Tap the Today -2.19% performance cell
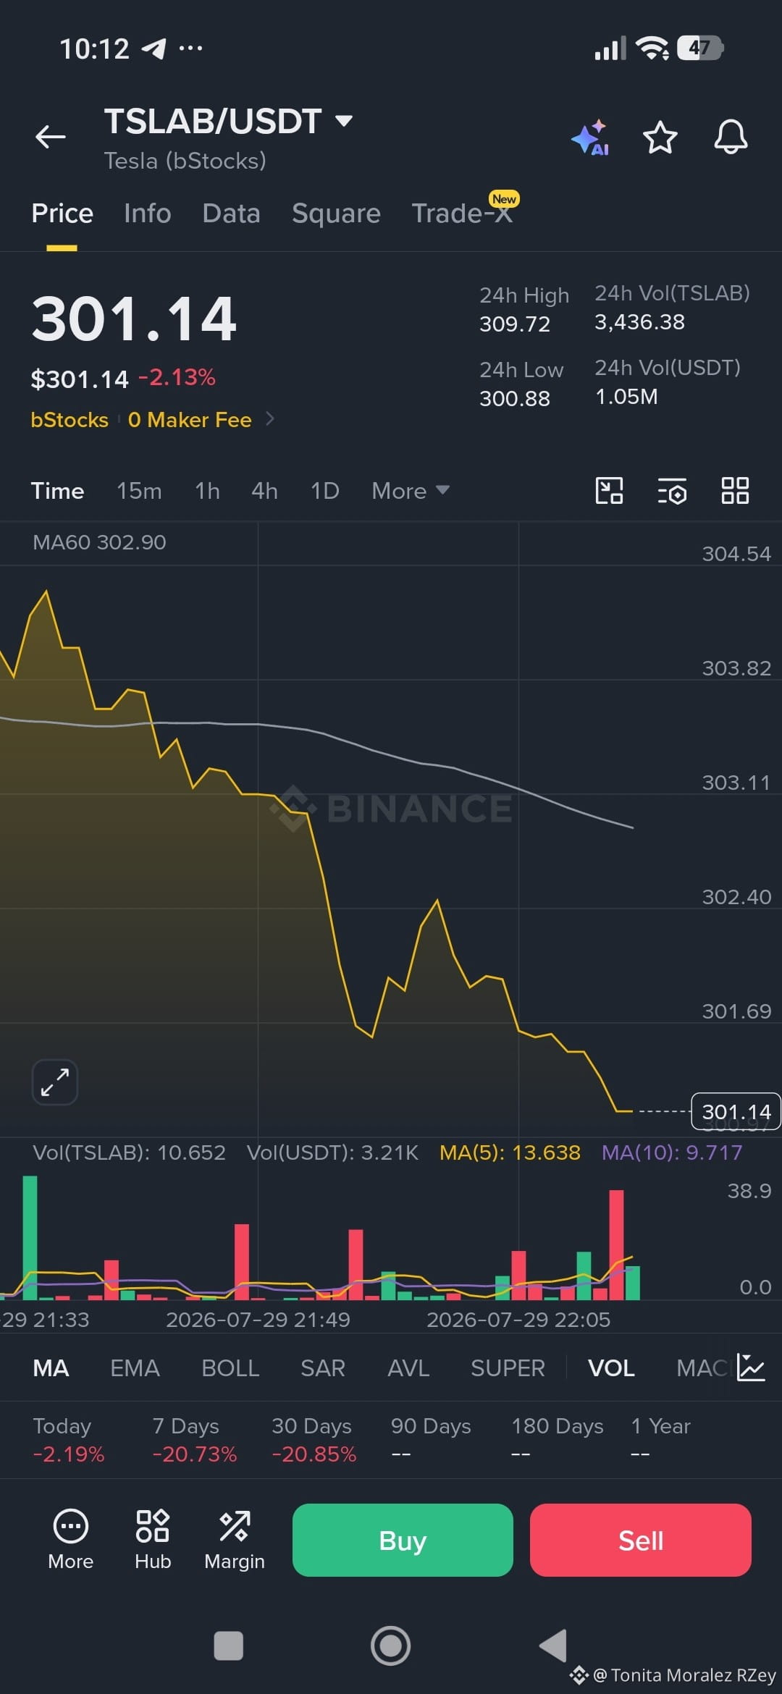782x1694 pixels. [69, 1440]
